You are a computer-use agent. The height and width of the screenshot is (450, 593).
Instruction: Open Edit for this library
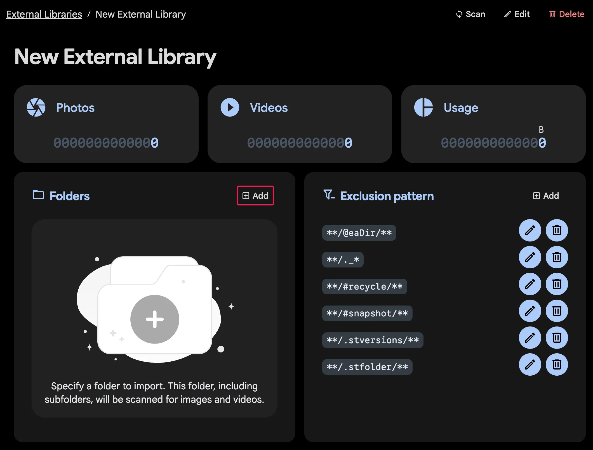(517, 14)
